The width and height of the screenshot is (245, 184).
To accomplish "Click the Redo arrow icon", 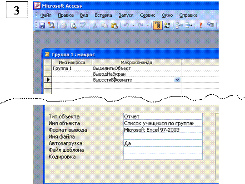I will (x=140, y=25).
